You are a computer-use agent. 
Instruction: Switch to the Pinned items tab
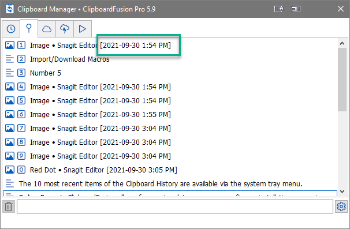[29, 28]
